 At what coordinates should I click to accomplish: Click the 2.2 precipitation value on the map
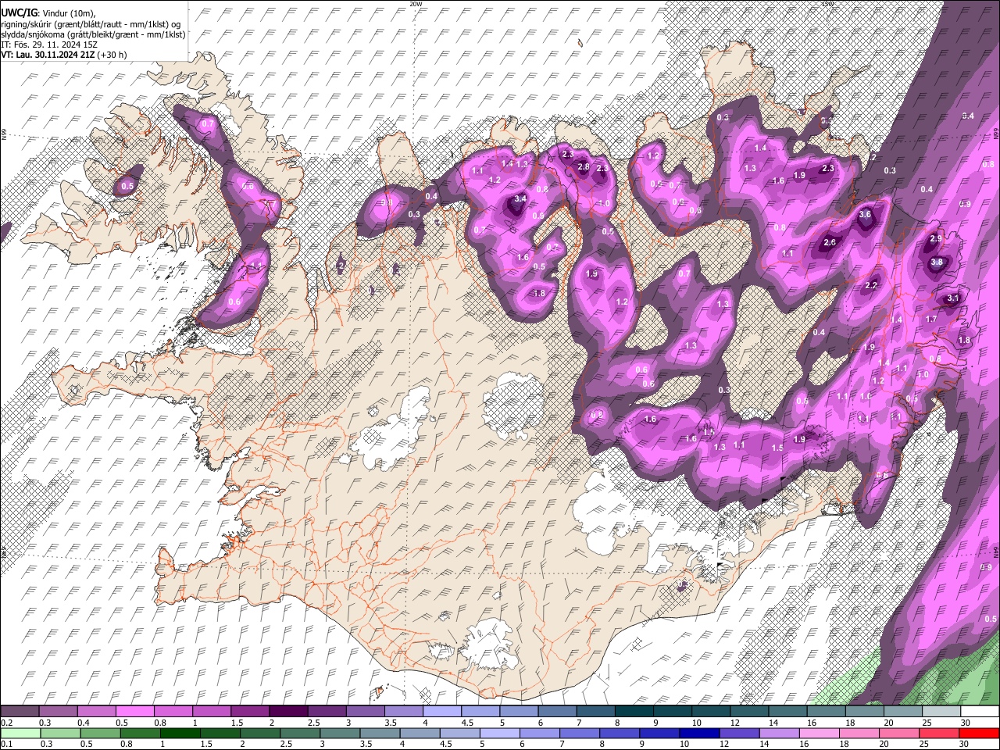872,286
